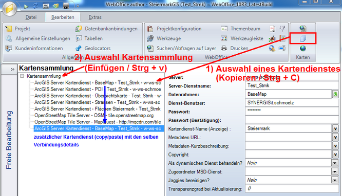Viewport: 342px width, 196px height.
Task: Select the OpenStreetMap OSM tile server entry
Action: [94, 115]
